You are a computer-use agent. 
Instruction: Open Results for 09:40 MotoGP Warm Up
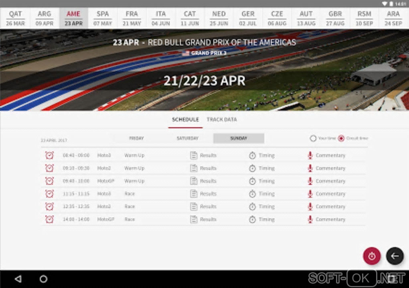point(203,181)
